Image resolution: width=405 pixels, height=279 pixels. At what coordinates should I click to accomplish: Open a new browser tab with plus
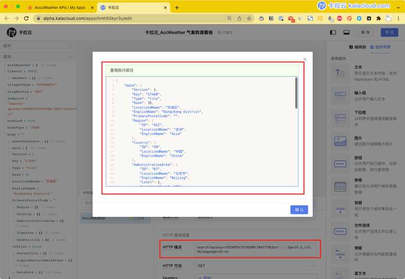[x=177, y=8]
